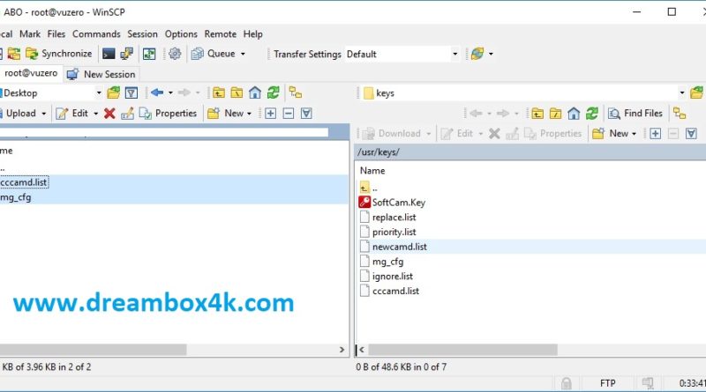Expand the Upload dropdown arrow
Viewport: 706px width, 392px height.
click(x=43, y=114)
